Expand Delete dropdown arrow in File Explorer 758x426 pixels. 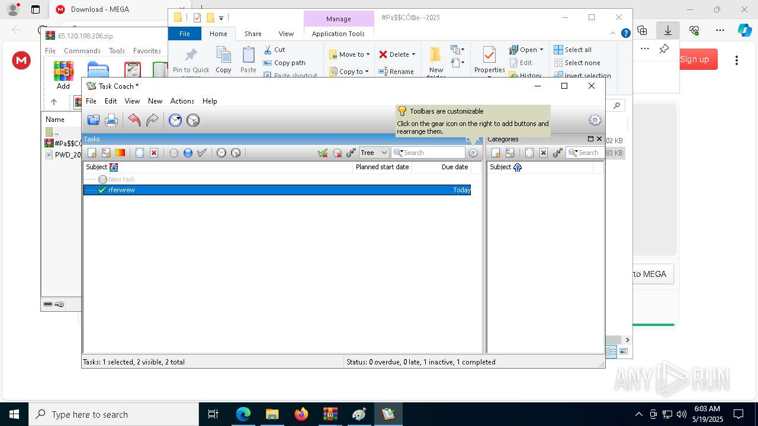(413, 54)
